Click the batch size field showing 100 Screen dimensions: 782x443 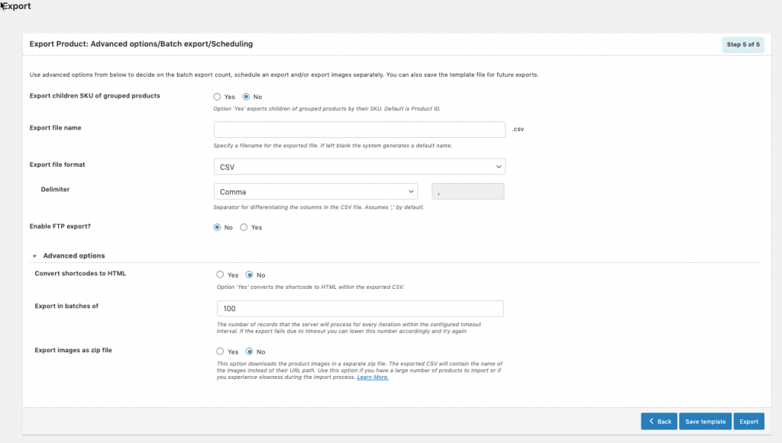point(359,308)
